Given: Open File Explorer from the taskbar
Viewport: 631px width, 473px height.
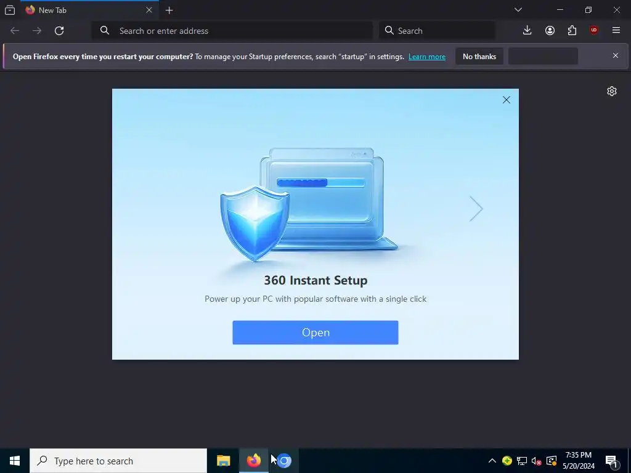Looking at the screenshot, I should coord(223,461).
